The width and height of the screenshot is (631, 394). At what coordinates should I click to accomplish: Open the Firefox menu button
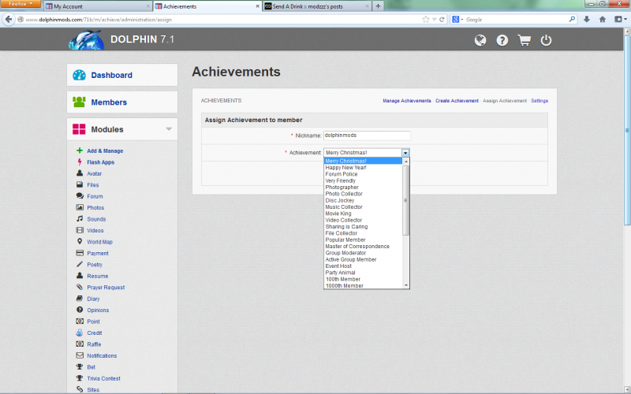(21, 4)
